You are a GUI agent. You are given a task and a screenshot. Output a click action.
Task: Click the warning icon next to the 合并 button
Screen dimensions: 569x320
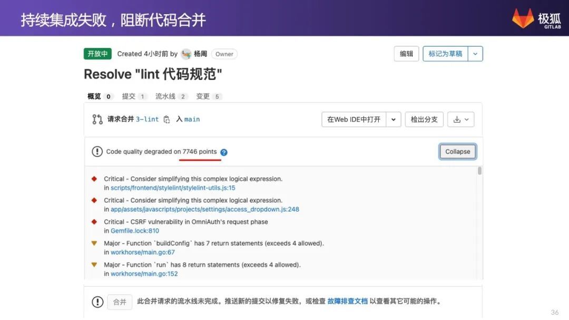point(97,302)
